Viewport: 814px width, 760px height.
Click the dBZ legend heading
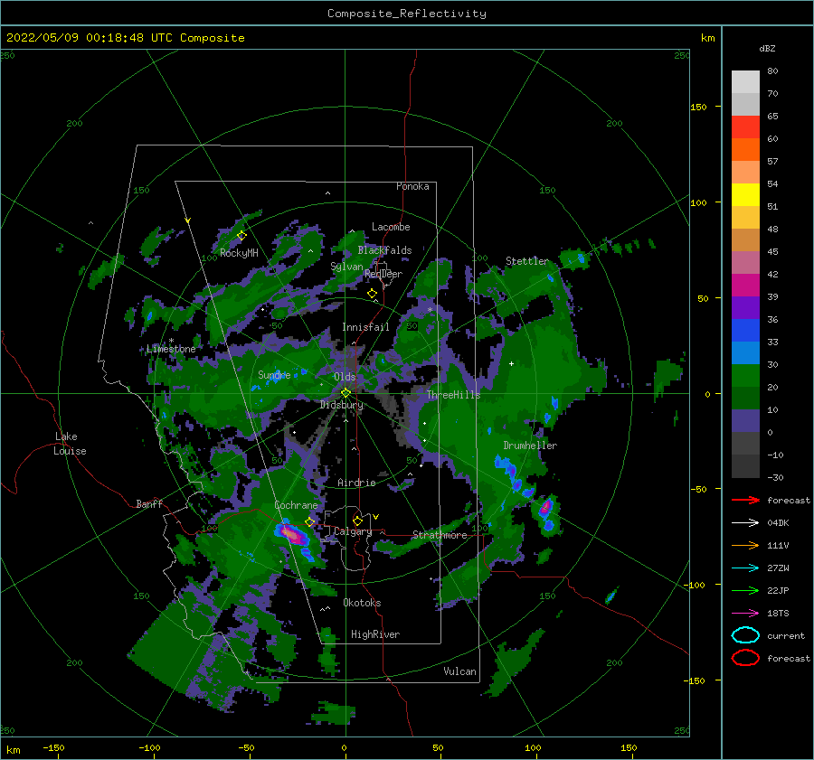coord(767,48)
